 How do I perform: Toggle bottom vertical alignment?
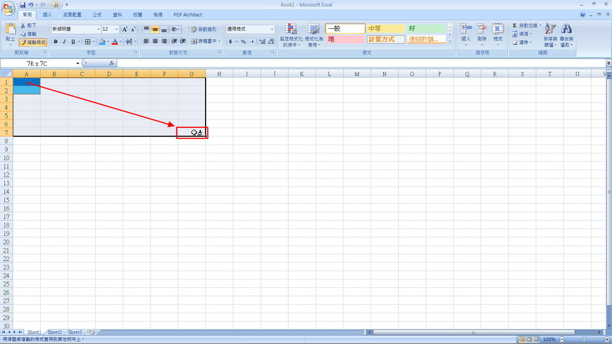pyautogui.click(x=164, y=29)
